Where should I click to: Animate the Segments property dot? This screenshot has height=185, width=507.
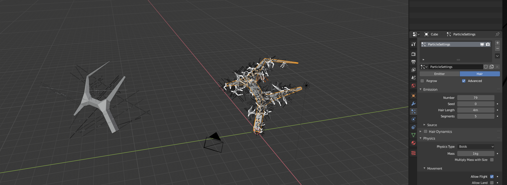tap(497, 116)
